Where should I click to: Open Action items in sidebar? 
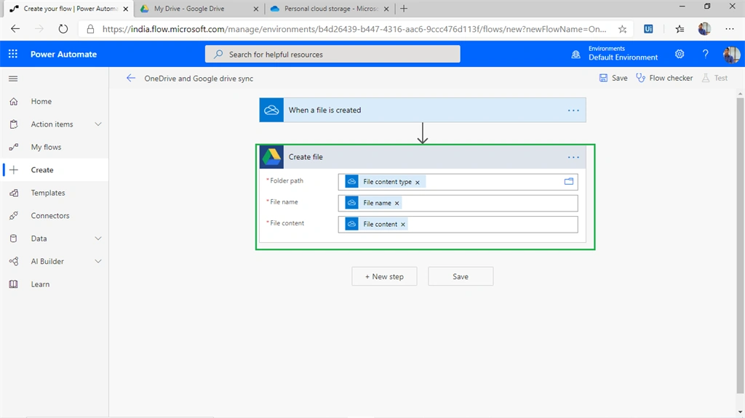tap(52, 124)
